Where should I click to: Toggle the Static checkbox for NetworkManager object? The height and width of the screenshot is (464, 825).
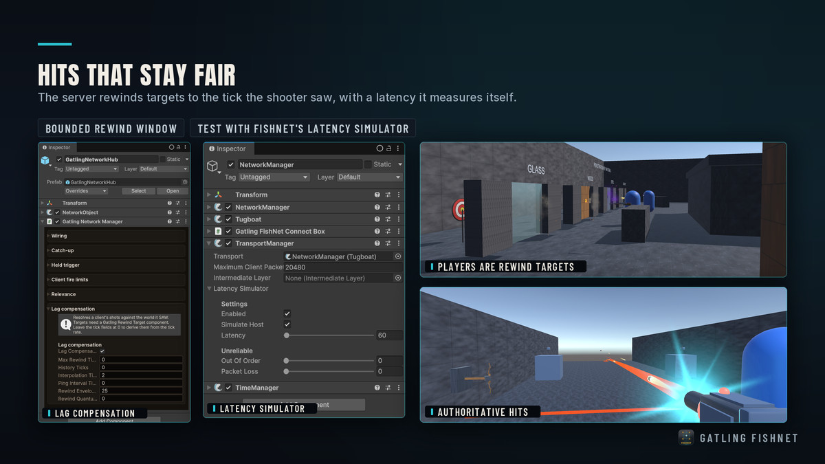(x=368, y=164)
